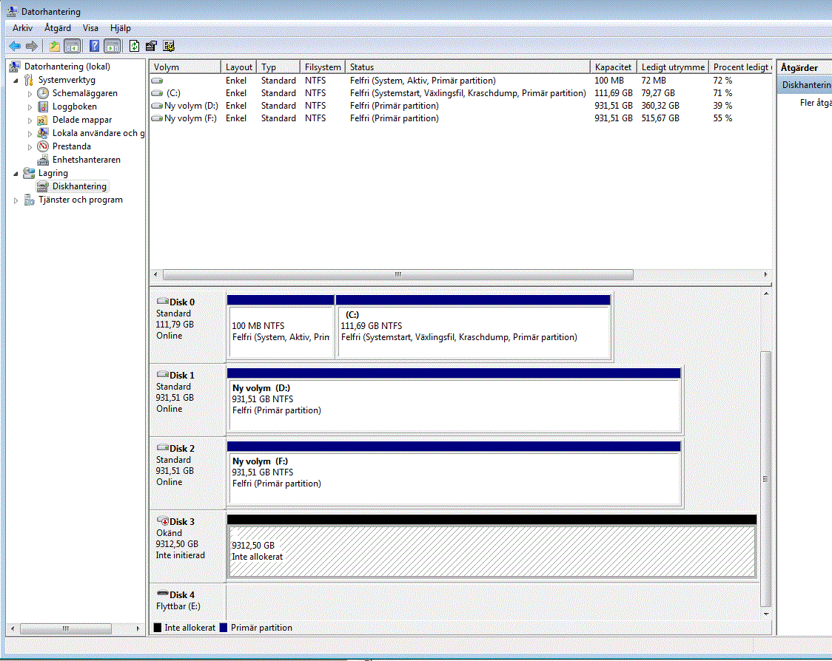The width and height of the screenshot is (832, 661).
Task: Click the Properties toolbar icon
Action: pos(151,46)
